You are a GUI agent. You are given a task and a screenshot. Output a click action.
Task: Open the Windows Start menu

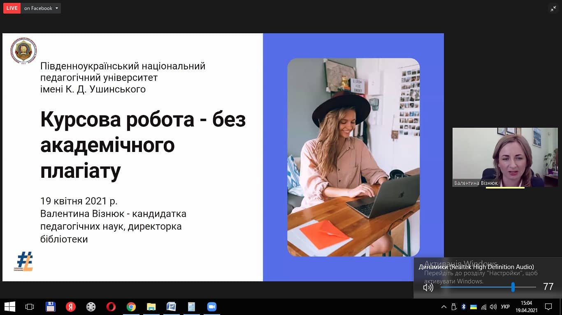click(x=10, y=307)
